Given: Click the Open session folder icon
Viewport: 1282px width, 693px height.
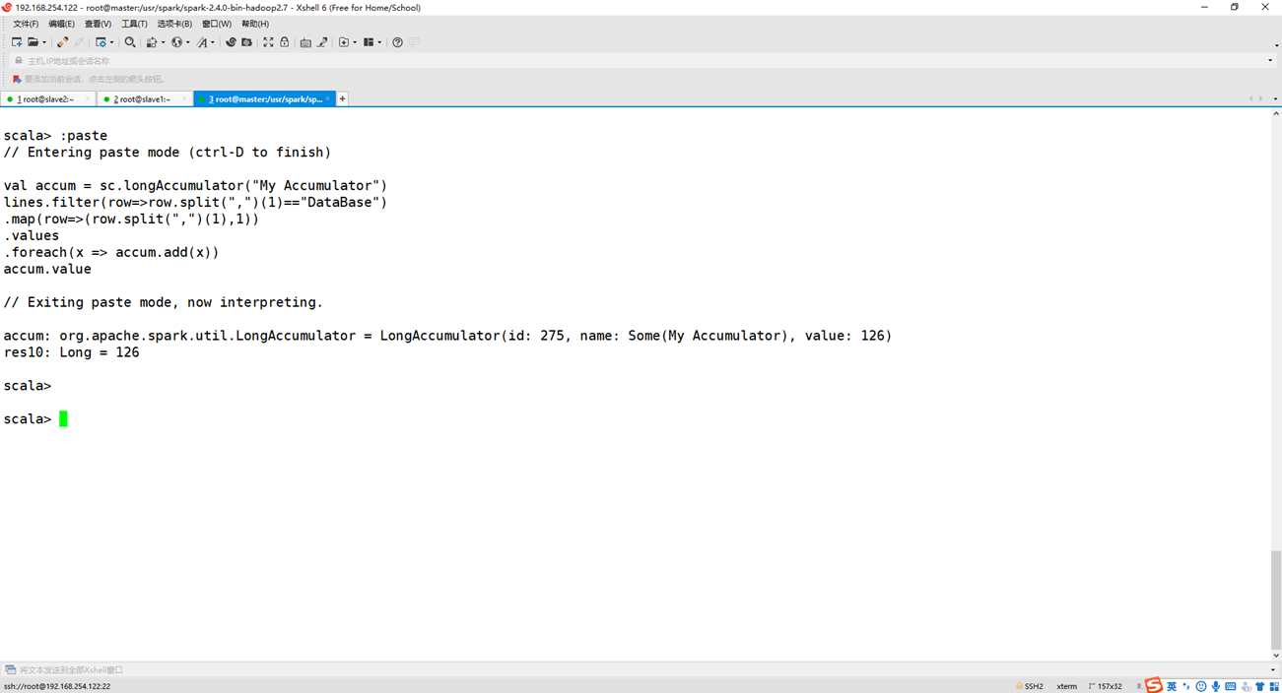Looking at the screenshot, I should pos(33,42).
